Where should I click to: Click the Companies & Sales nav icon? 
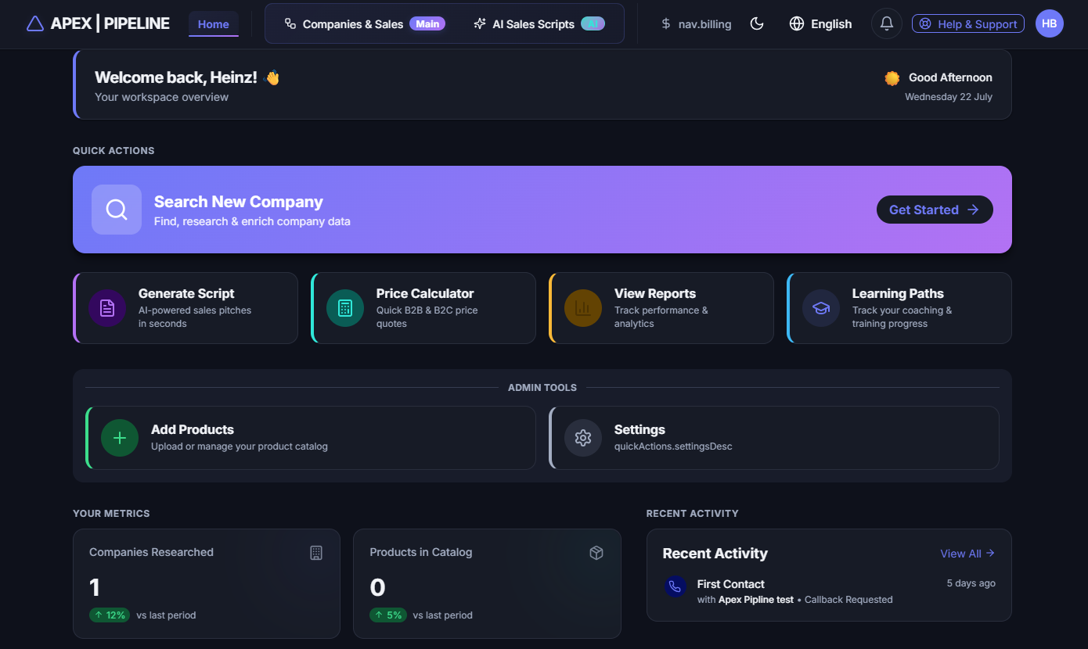tap(290, 24)
